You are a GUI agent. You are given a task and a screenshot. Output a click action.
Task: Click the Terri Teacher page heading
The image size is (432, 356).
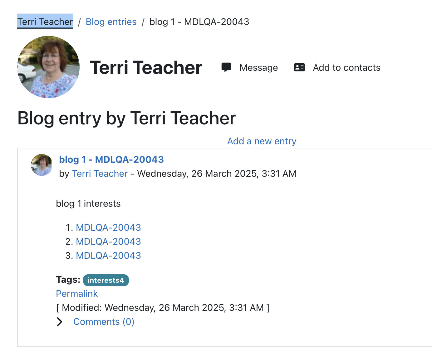coord(146,68)
